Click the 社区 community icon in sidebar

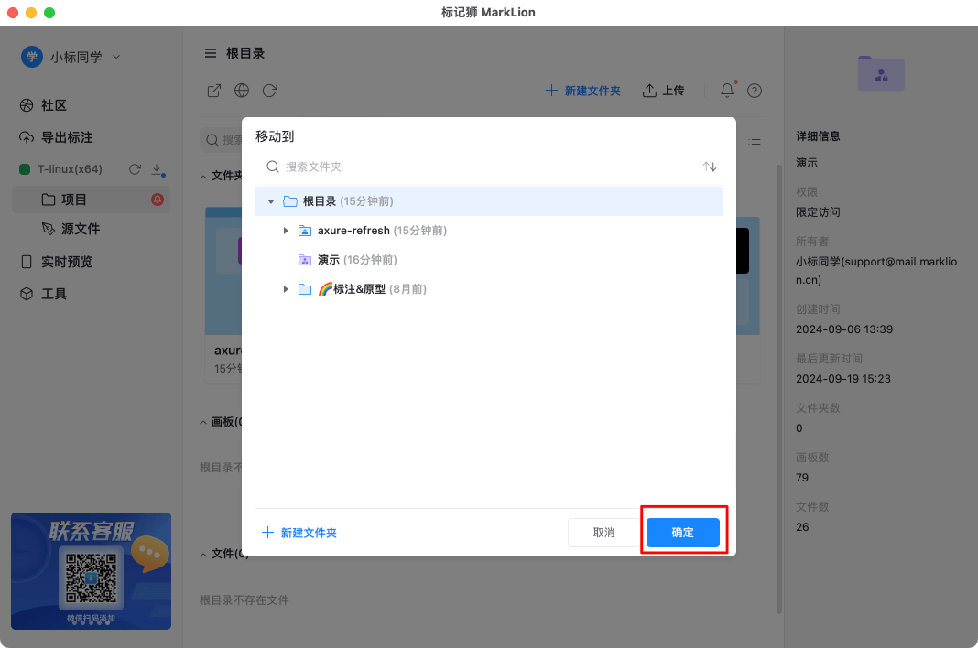click(27, 105)
